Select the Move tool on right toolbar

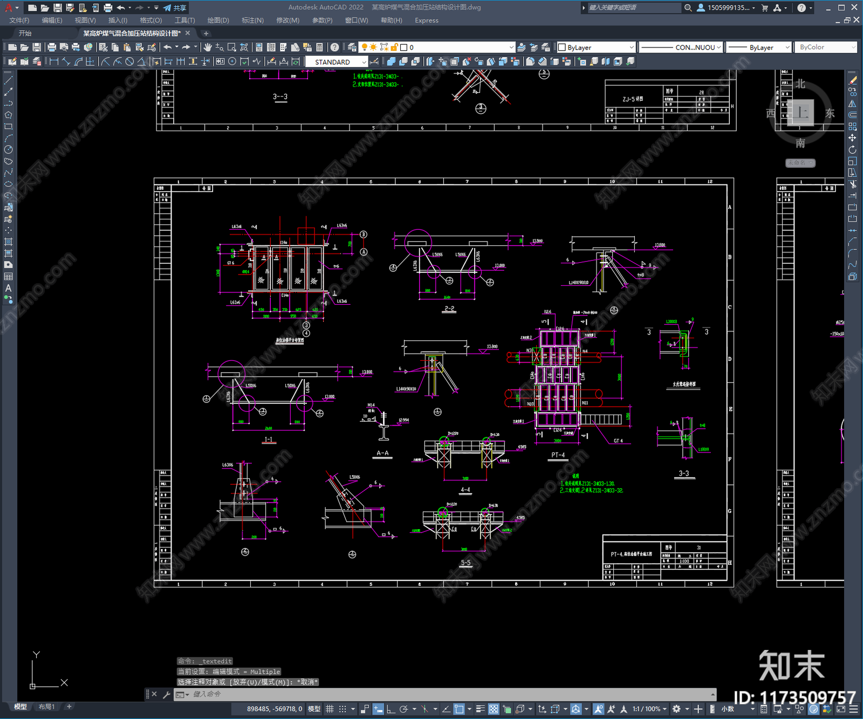pyautogui.click(x=852, y=138)
